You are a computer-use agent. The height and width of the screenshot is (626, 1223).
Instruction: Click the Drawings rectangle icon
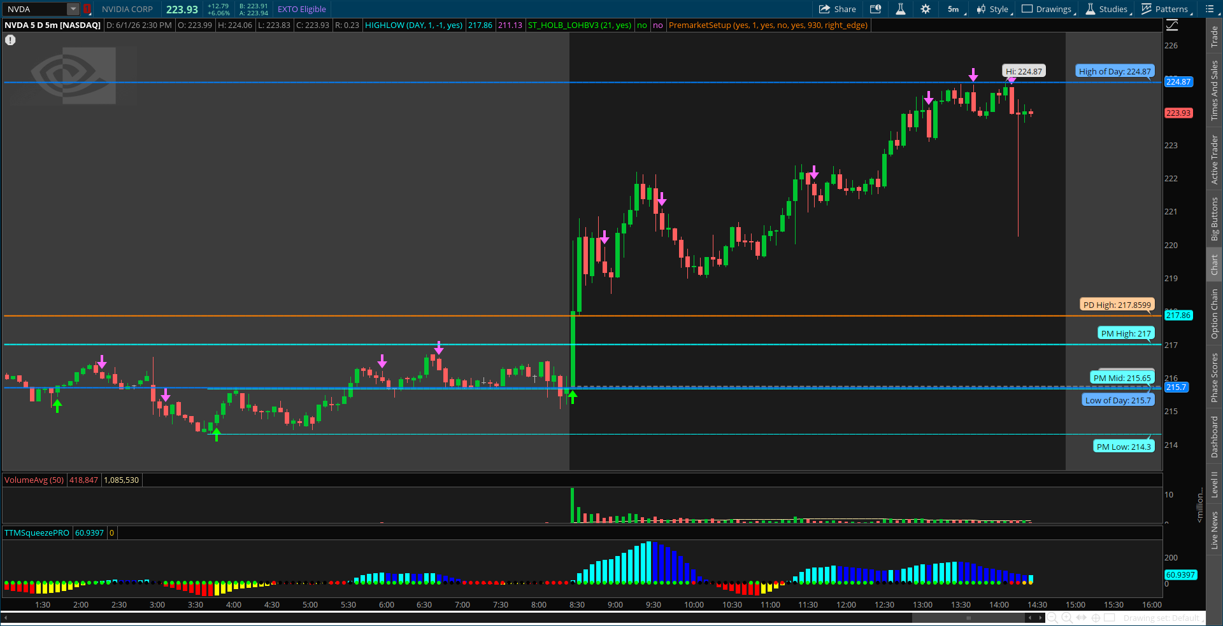[x=1027, y=9]
